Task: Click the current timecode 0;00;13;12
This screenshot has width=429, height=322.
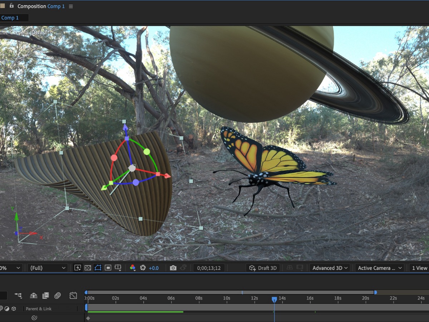Action: click(x=209, y=268)
